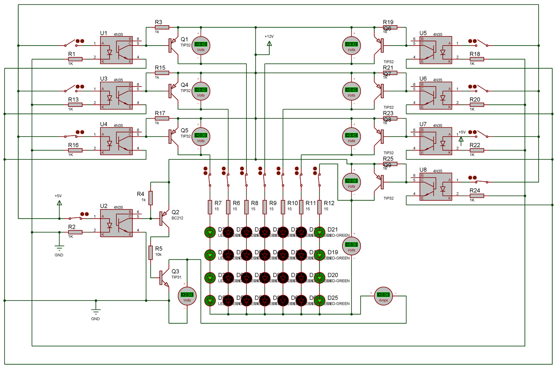Select the green LED labeled D25
This screenshot has width=557, height=369.
[320, 300]
